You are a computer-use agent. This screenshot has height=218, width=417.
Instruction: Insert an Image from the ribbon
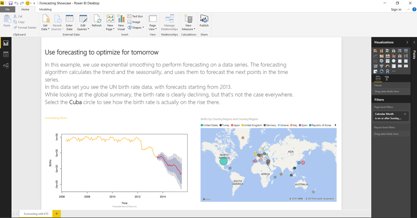pyautogui.click(x=134, y=22)
